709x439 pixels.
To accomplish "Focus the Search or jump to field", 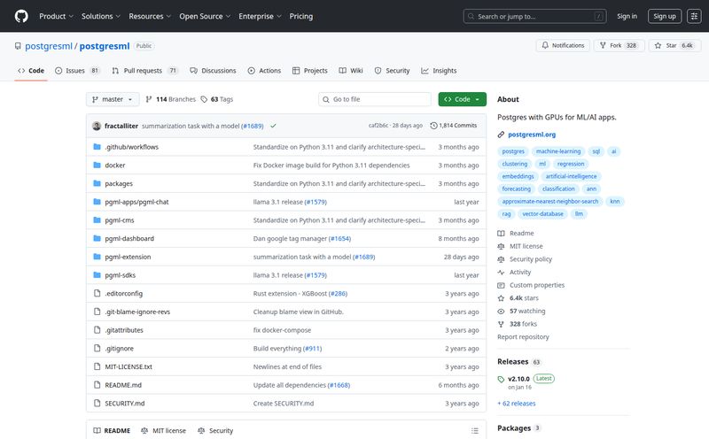I will [x=535, y=16].
